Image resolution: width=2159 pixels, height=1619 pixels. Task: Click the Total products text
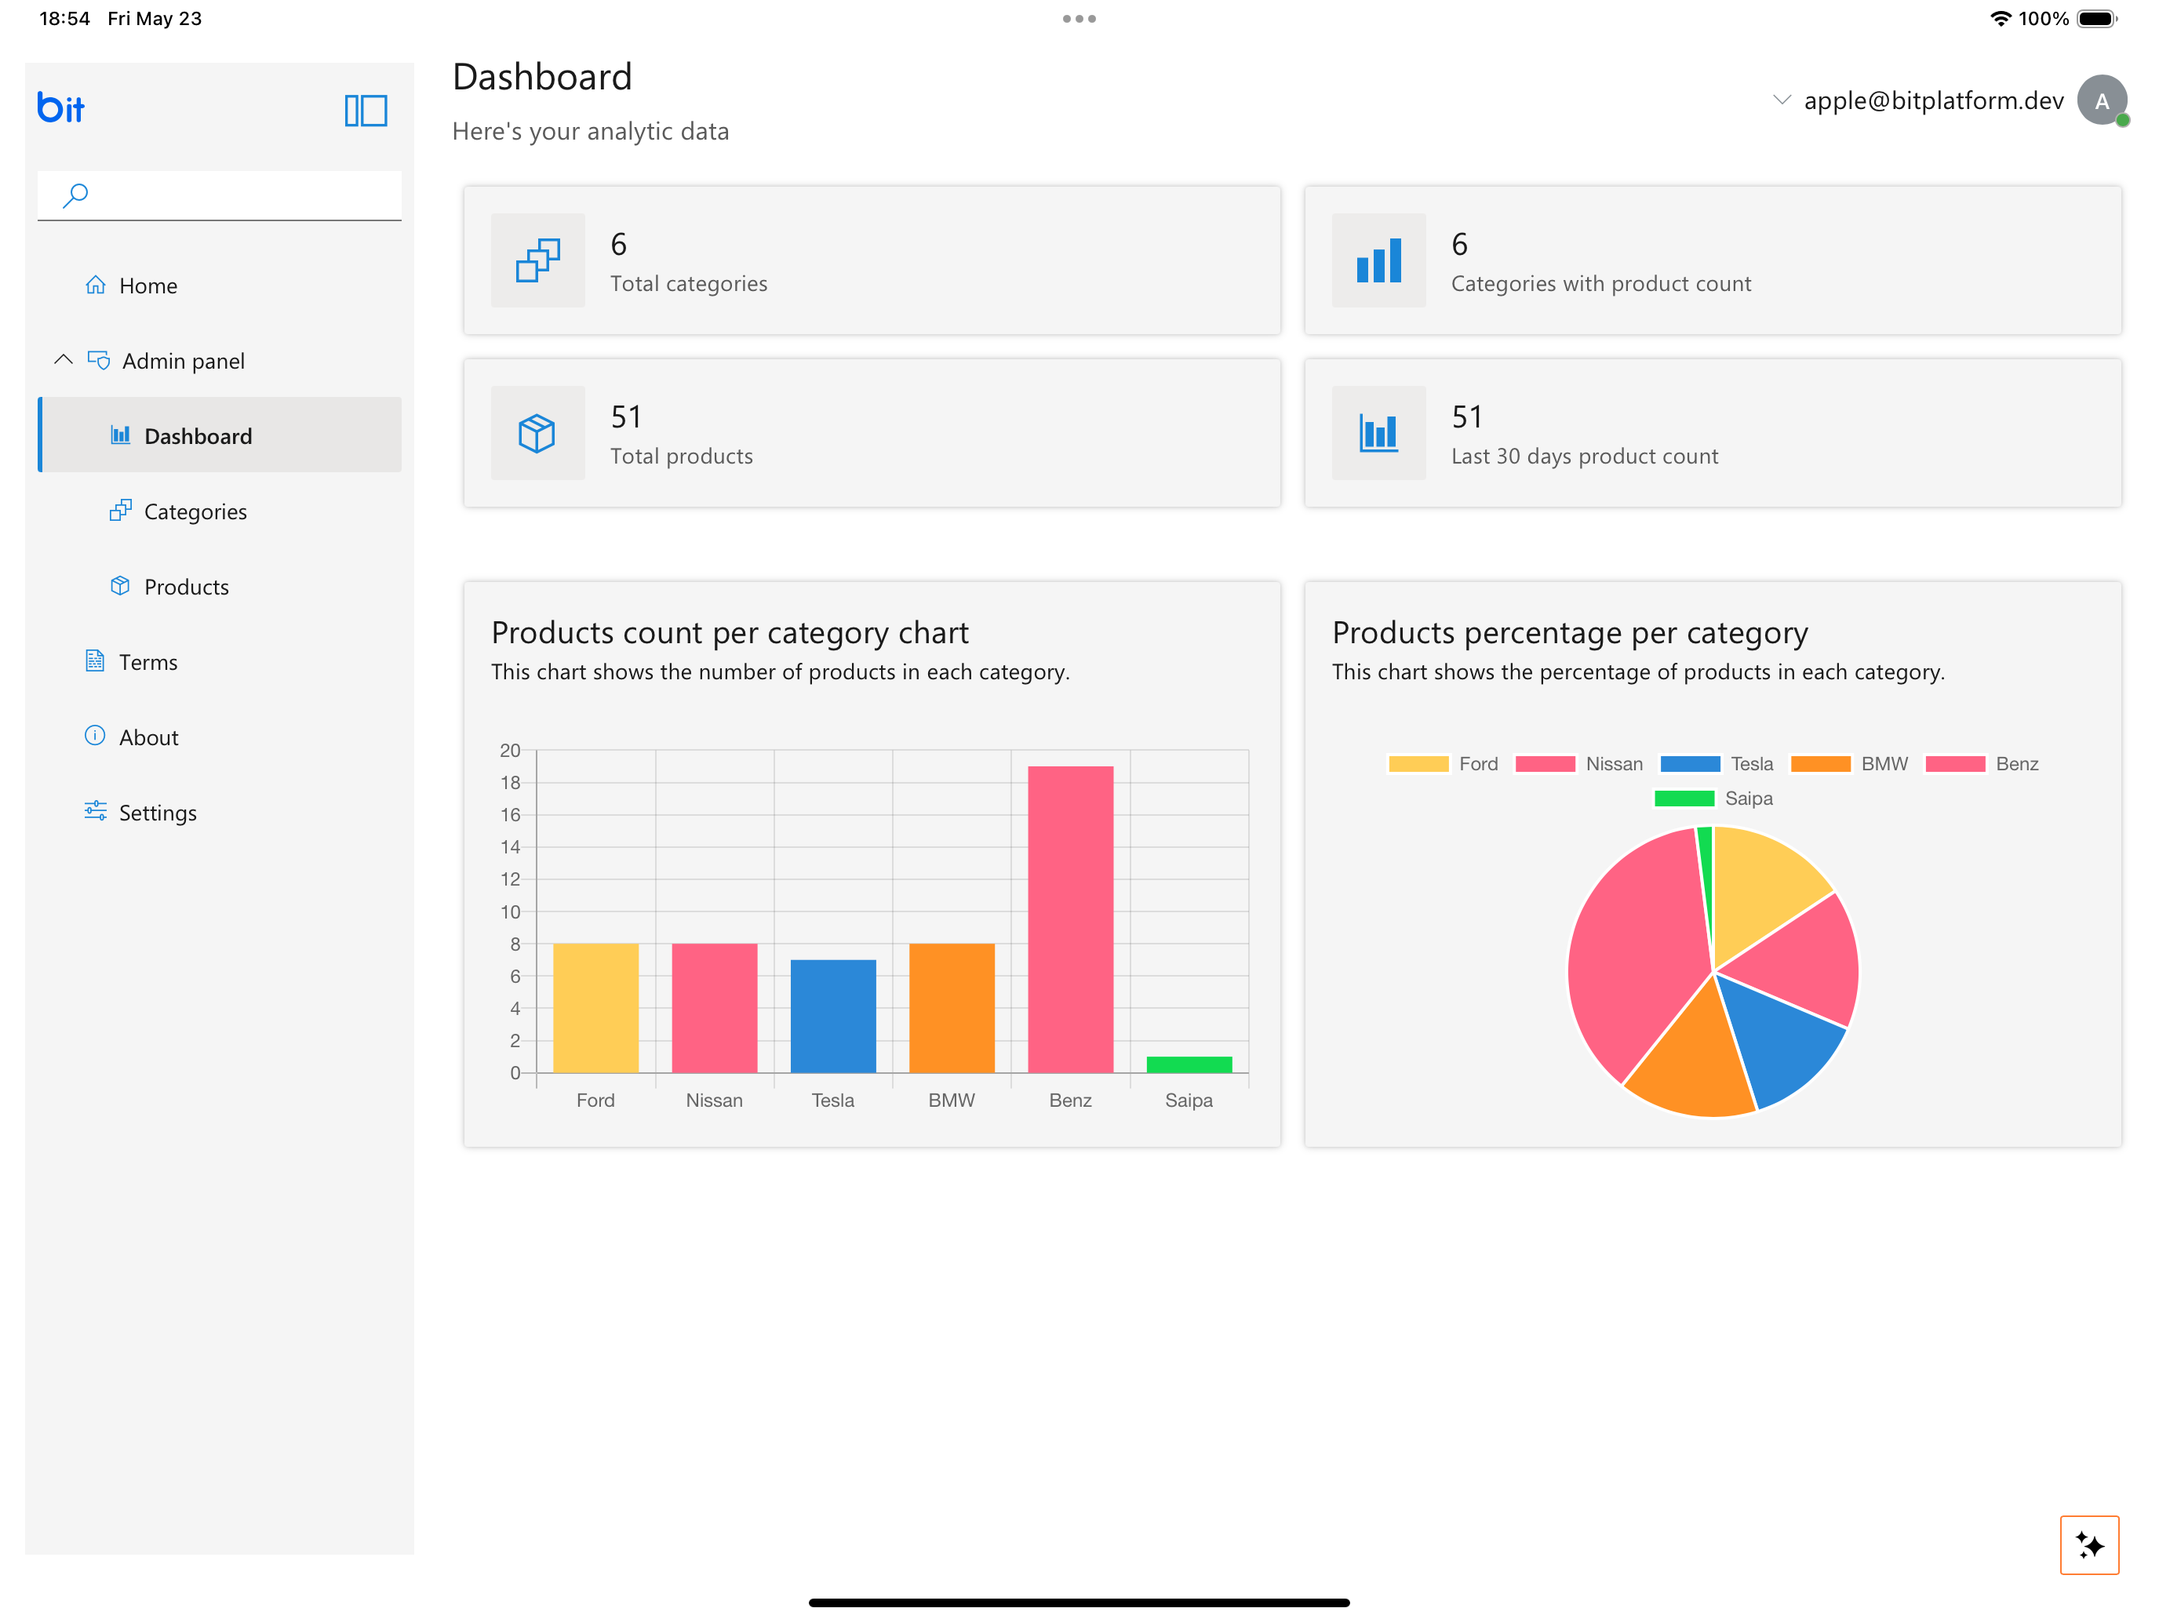[681, 456]
